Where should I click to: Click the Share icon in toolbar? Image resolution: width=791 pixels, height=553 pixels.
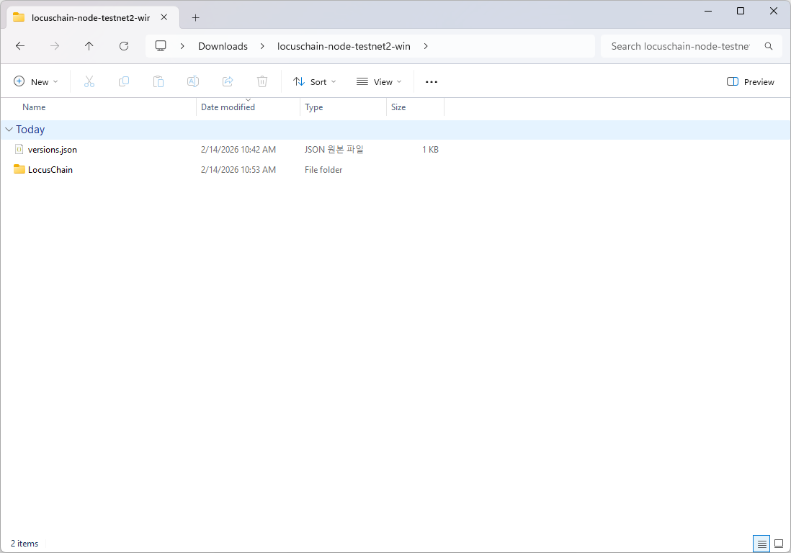point(228,82)
